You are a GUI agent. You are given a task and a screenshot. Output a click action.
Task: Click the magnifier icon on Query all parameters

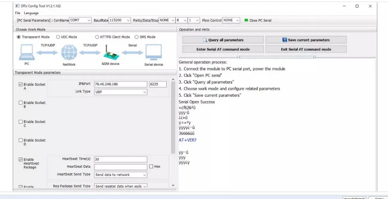(x=205, y=40)
